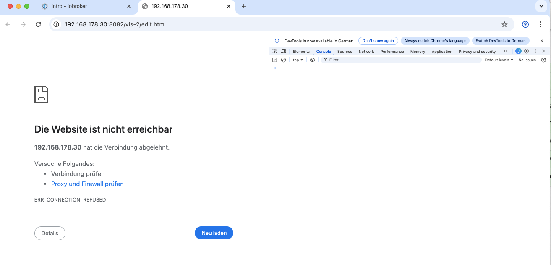The height and width of the screenshot is (265, 551).
Task: Click Switch DevTools to German
Action: [501, 41]
